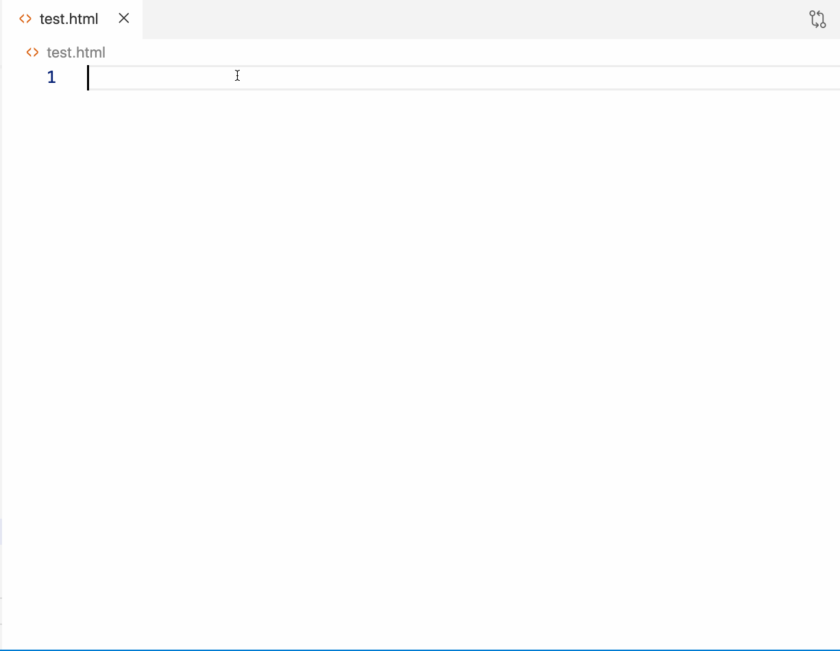Screen dimensions: 840x651
Task: Click the tab bar space left of the compare icon
Action: 754,19
